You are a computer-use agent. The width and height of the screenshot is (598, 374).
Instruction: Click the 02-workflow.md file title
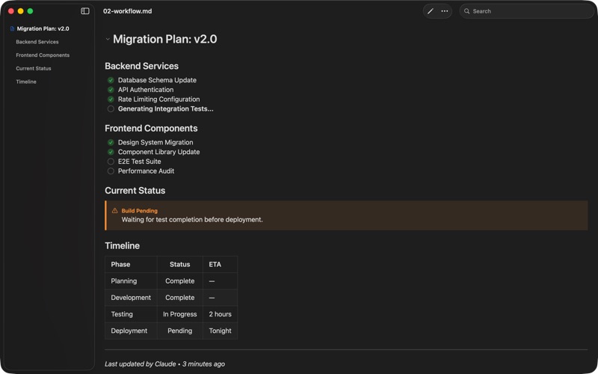pos(127,11)
